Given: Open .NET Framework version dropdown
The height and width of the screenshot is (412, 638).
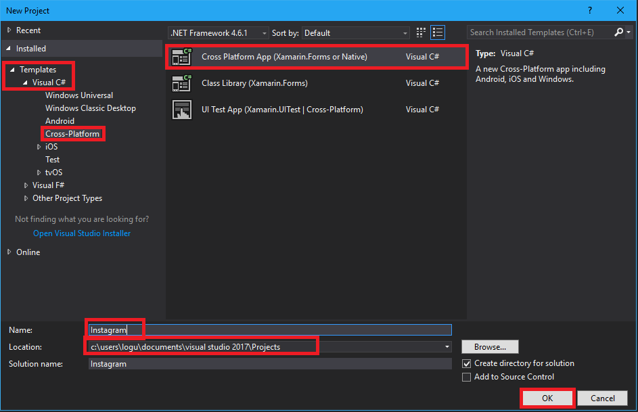Looking at the screenshot, I should point(218,33).
